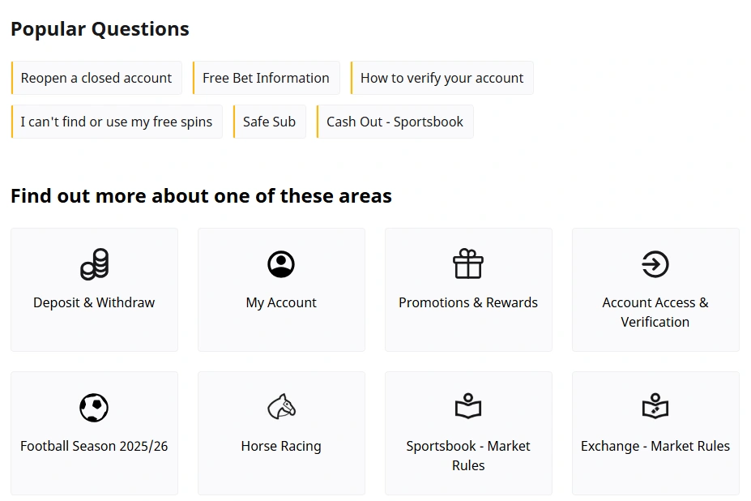Open the Sportsbook - Market Rules tile

[x=468, y=433]
